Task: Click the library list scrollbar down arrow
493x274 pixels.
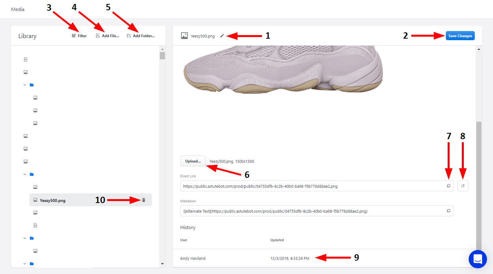Action: pos(162,263)
